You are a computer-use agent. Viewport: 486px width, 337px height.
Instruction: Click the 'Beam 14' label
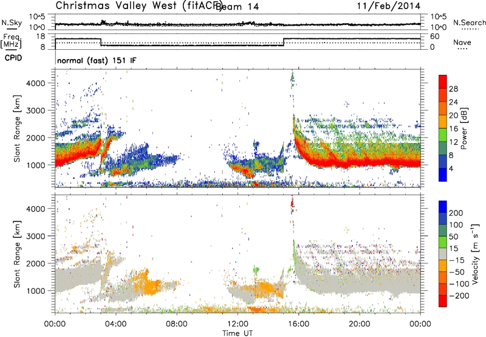tap(238, 7)
